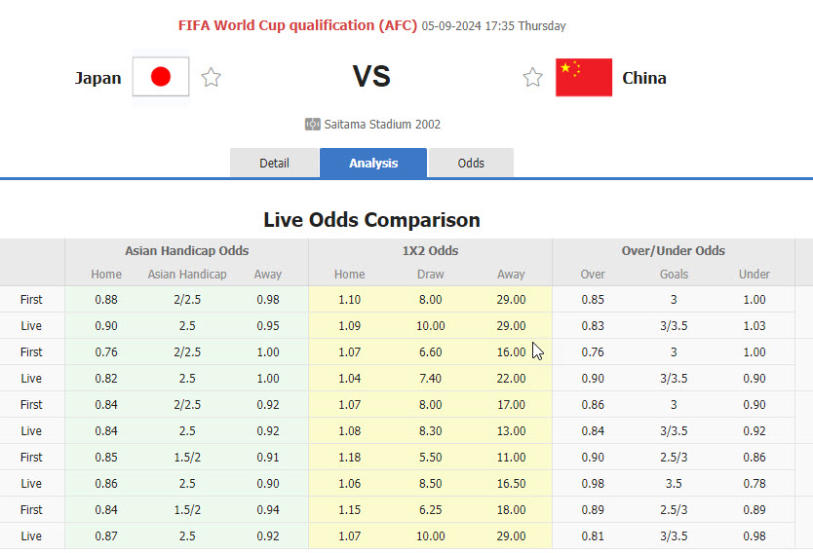Screen dimensions: 813x553
Task: Click the Asian Handicap Odds column header
Action: pos(186,250)
